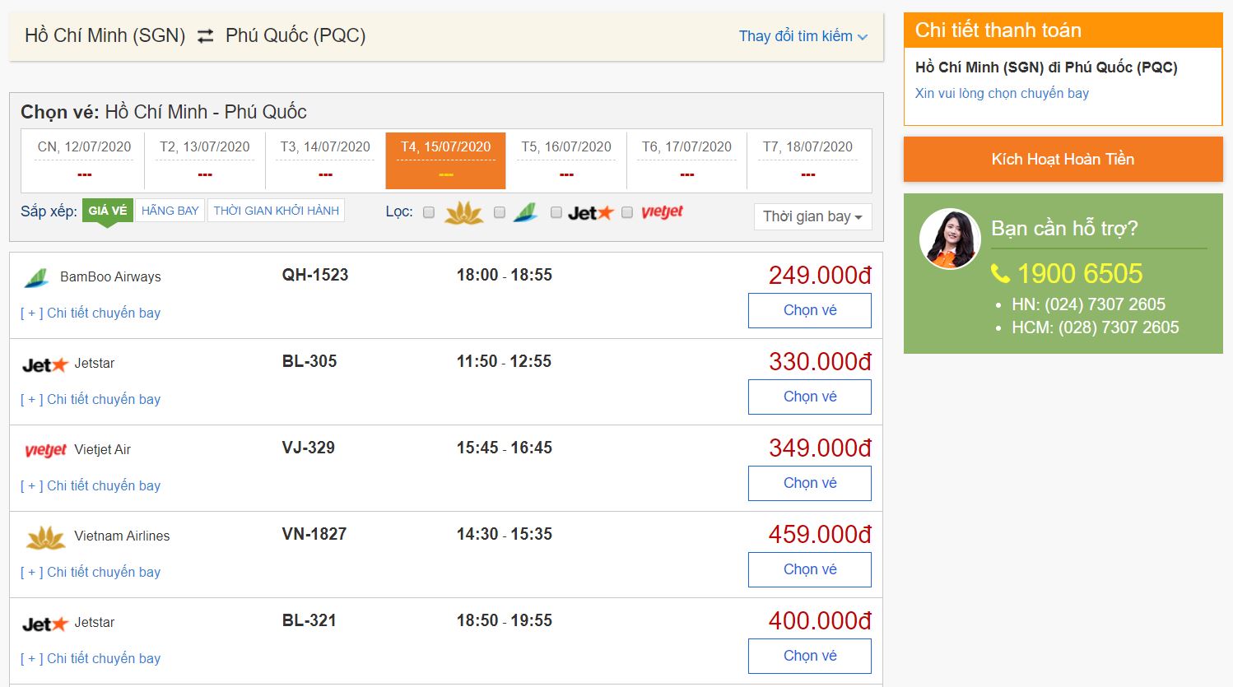This screenshot has width=1233, height=687.
Task: Select date tab T5, 16/07/2020
Action: click(x=566, y=160)
